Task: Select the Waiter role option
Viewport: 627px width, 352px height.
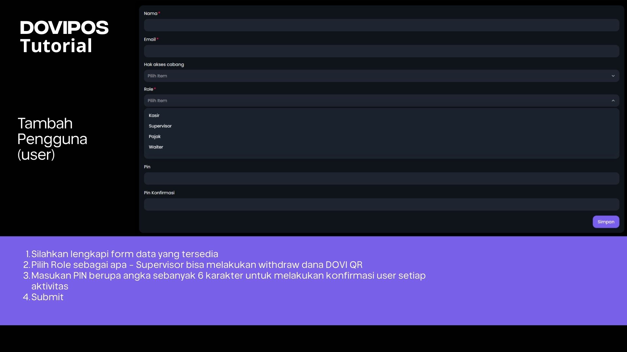Action: click(x=156, y=147)
